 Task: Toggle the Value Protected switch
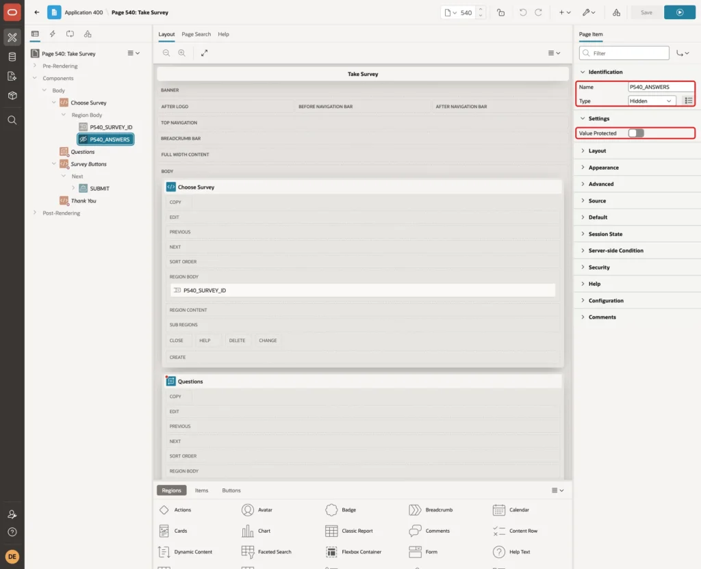(636, 133)
